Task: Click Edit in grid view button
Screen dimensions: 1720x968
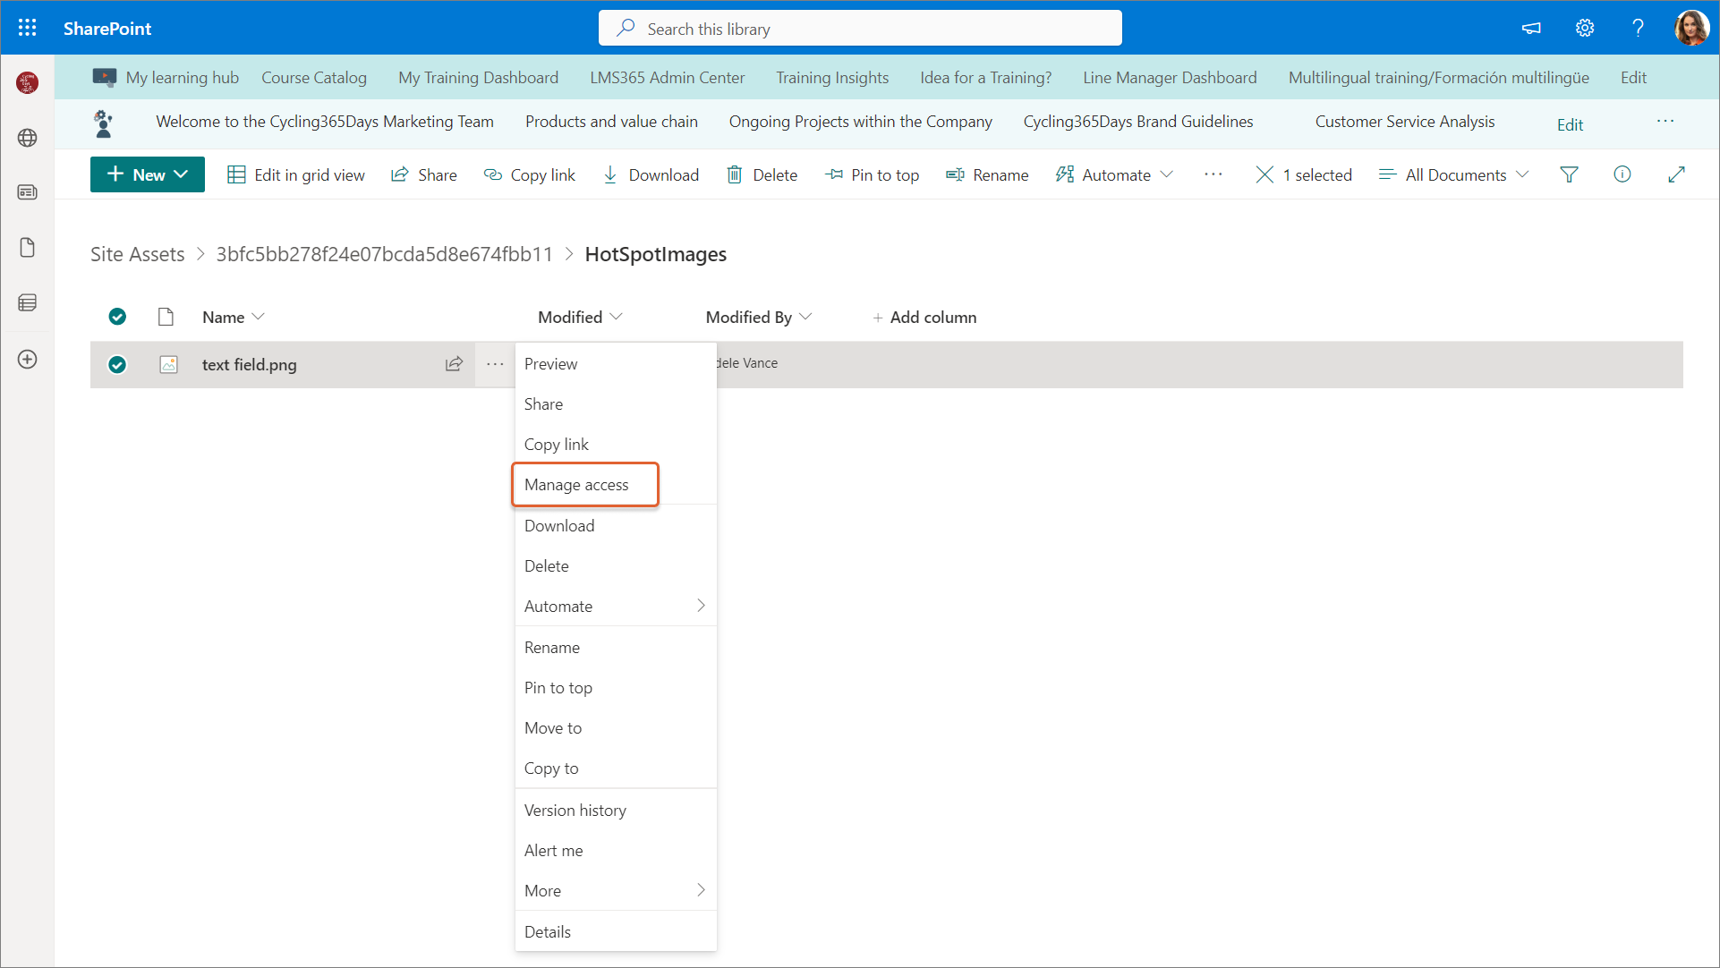Action: coord(296,174)
